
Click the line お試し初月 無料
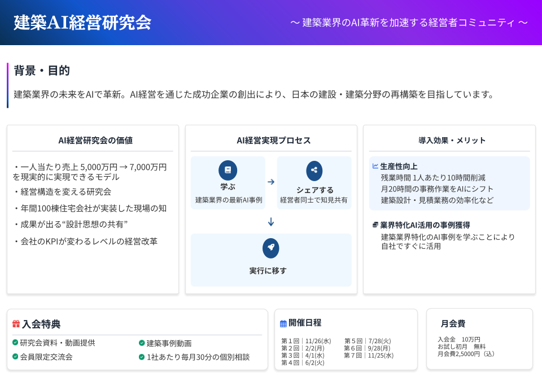461,347
